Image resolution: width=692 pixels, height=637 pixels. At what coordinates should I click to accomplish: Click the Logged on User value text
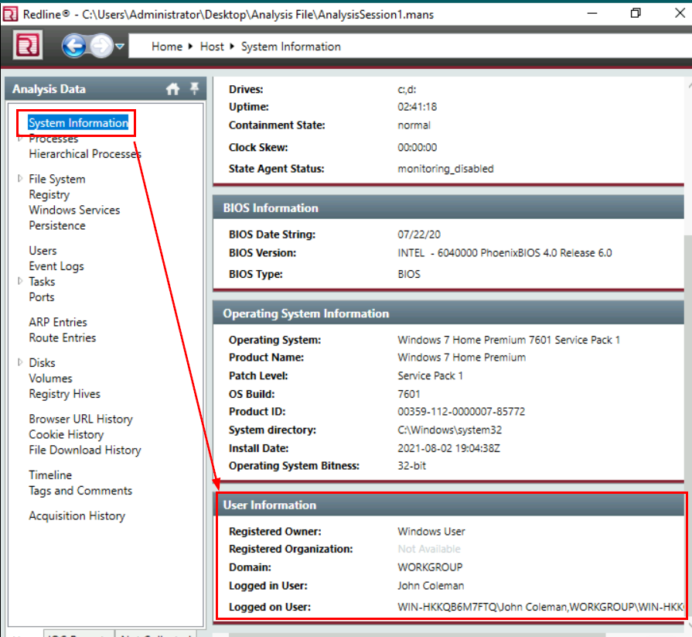(x=540, y=607)
